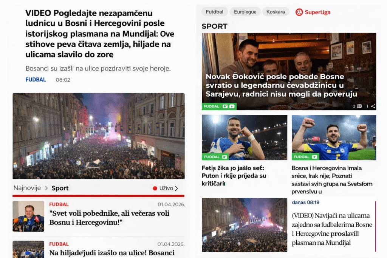Open the street celebration crowd main photo
The height and width of the screenshot is (258, 387).
click(x=99, y=136)
